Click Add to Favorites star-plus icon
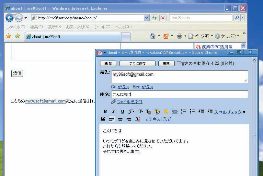The image size is (263, 176). (17, 36)
